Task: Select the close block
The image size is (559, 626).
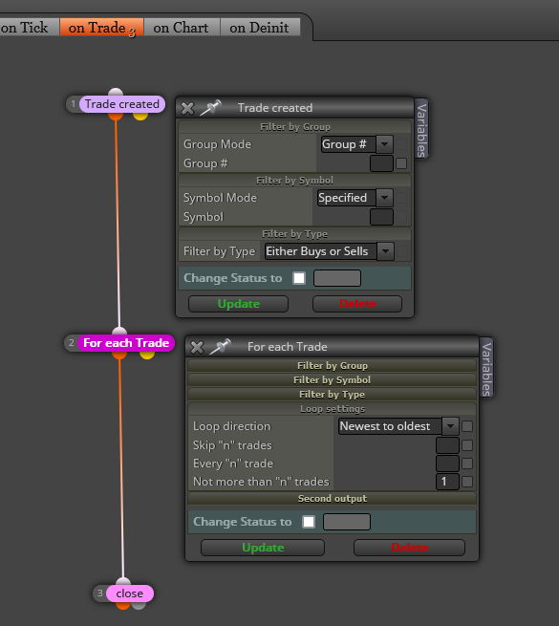Action: pyautogui.click(x=129, y=594)
